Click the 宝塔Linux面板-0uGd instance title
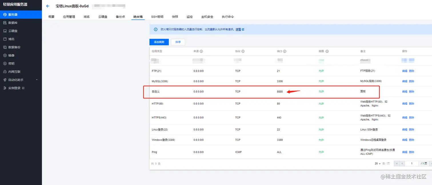Image resolution: width=432 pixels, height=185 pixels. [x=72, y=6]
